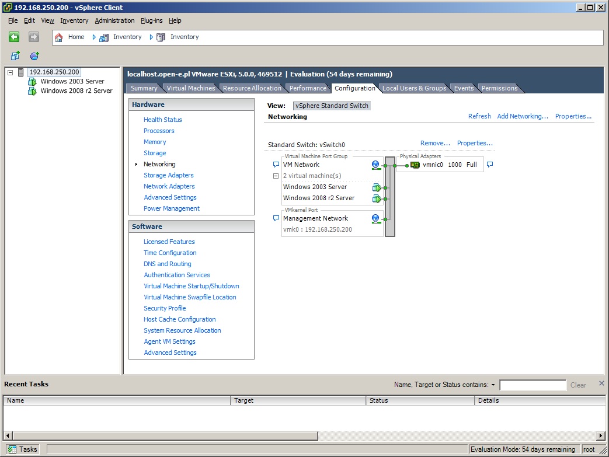Collapse the 2 virtual machine(s) list
609x457 pixels.
point(276,176)
